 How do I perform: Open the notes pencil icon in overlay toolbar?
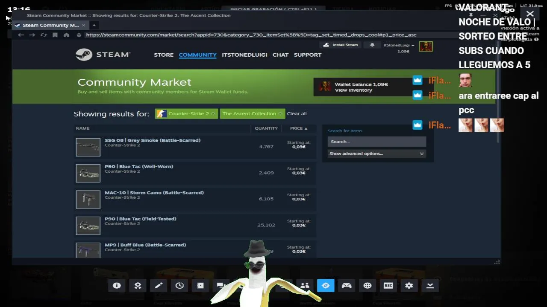[159, 286]
